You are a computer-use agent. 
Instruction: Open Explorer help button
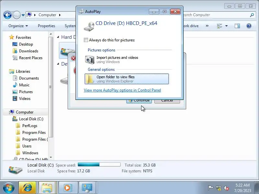249,26
